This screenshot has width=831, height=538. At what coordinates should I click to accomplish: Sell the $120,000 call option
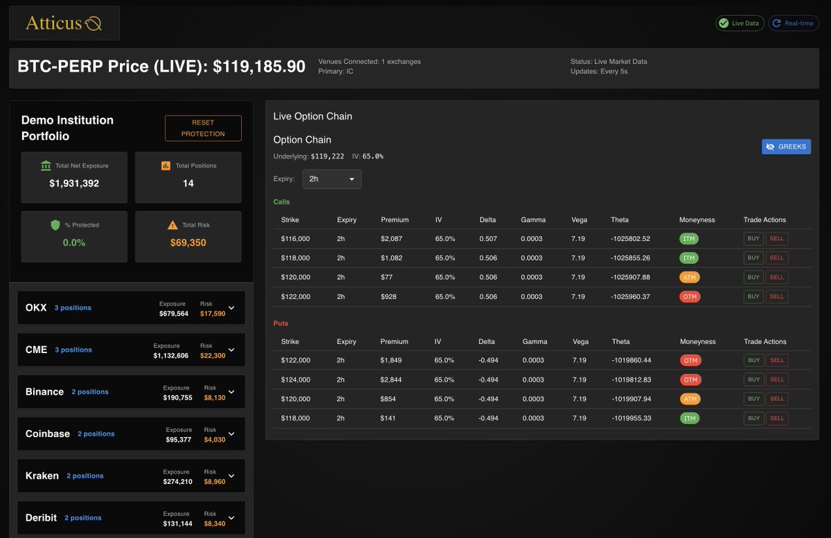coord(777,277)
